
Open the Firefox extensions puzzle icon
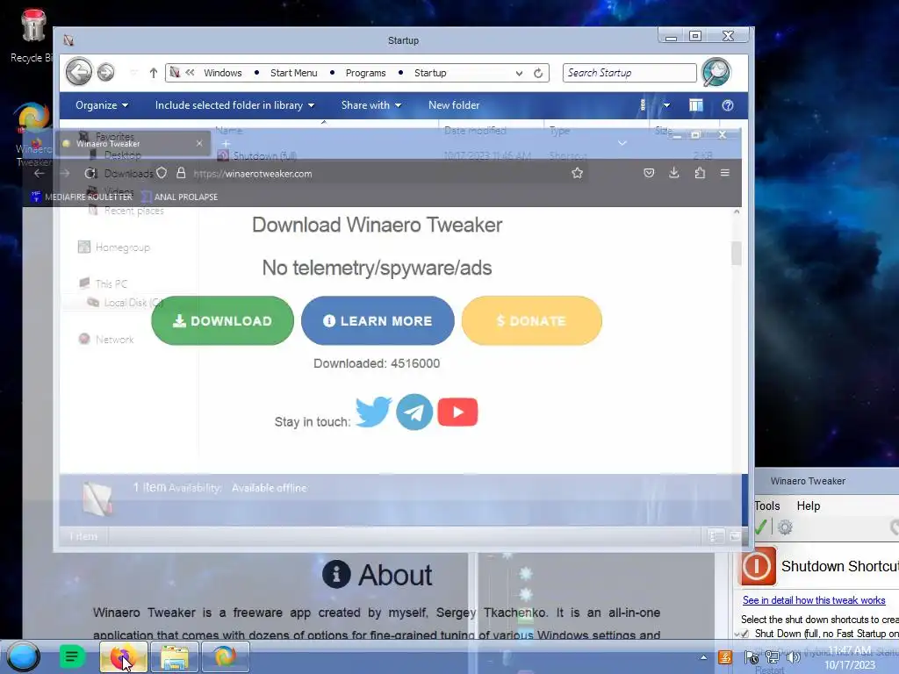(700, 173)
